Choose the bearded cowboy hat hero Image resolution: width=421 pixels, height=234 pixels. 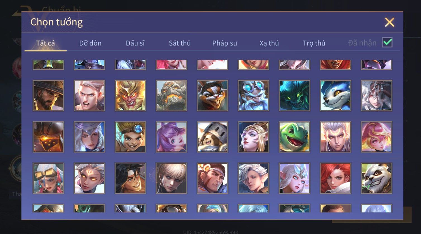point(48,96)
